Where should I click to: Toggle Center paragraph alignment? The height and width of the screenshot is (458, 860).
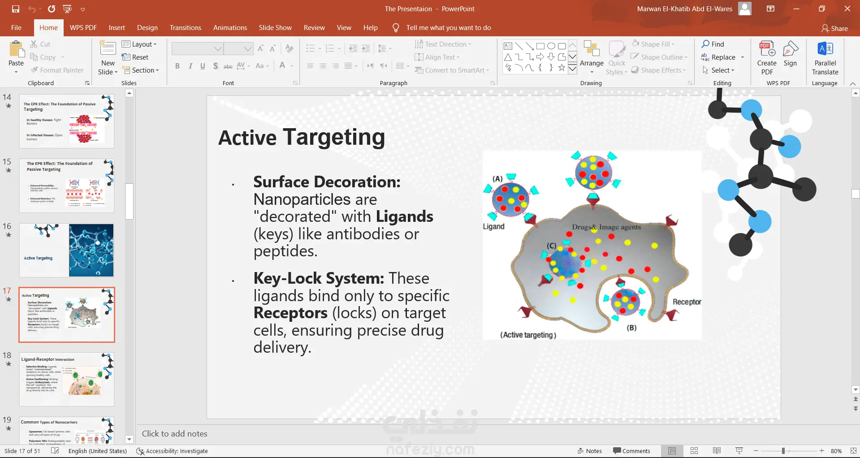point(323,66)
